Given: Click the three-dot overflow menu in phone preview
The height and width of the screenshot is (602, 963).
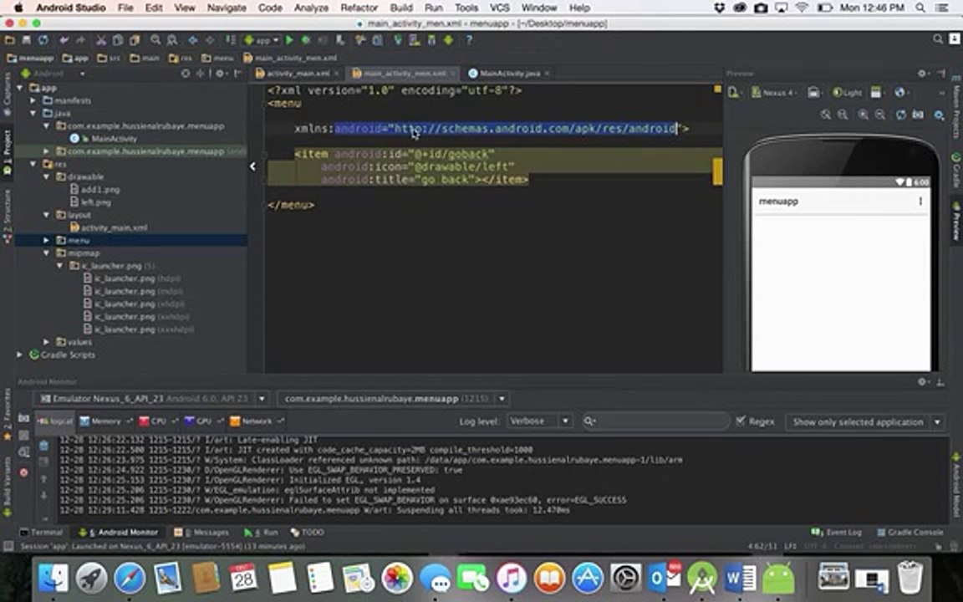Looking at the screenshot, I should click(x=920, y=202).
